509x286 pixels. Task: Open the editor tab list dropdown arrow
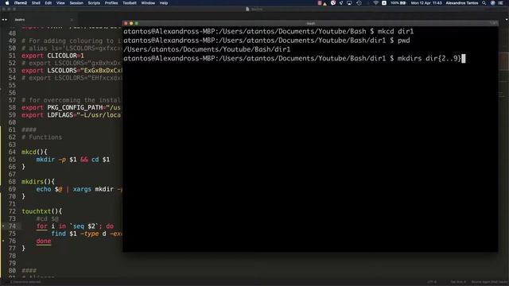[507, 20]
